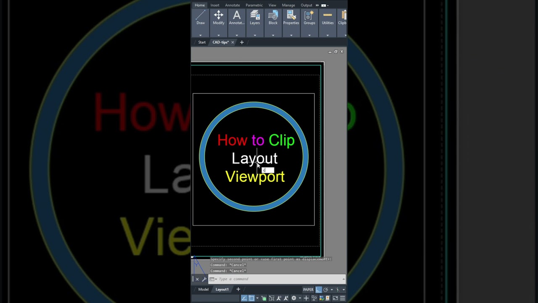The height and width of the screenshot is (303, 538).
Task: Click the command line grip handle
Action: click(193, 279)
